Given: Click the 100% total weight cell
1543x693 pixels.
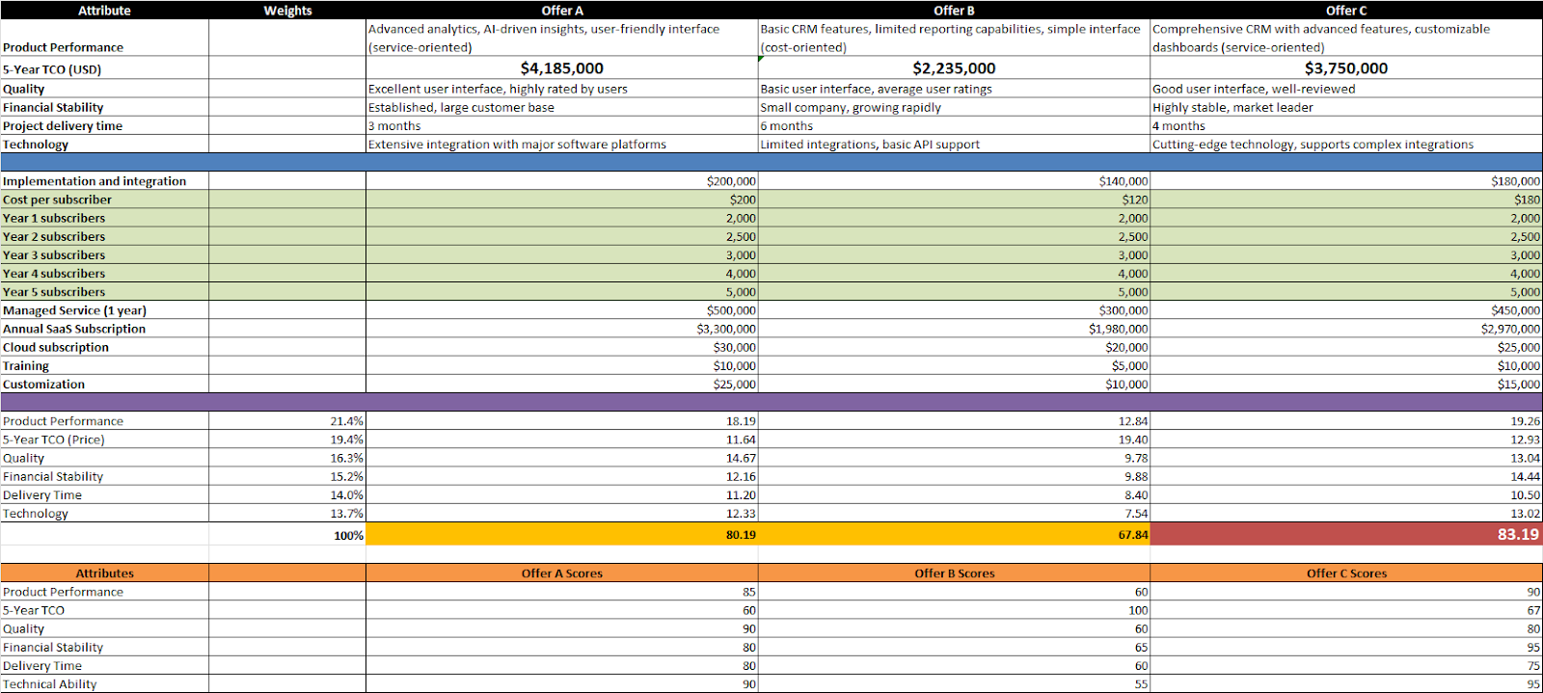Looking at the screenshot, I should (287, 535).
